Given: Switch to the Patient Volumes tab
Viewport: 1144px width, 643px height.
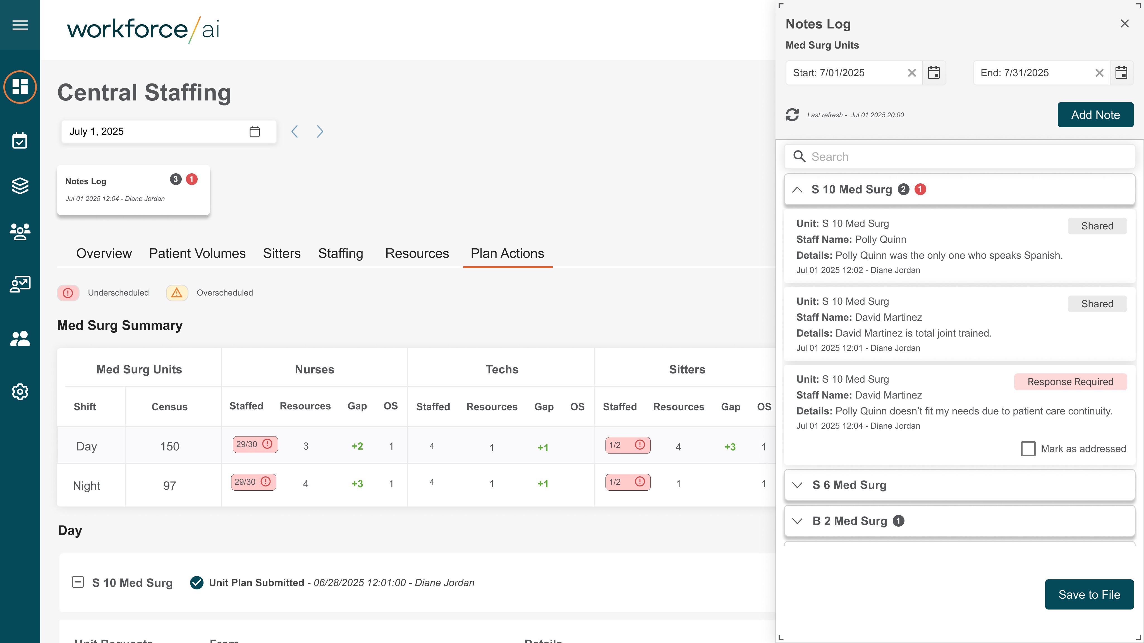Looking at the screenshot, I should pyautogui.click(x=197, y=253).
